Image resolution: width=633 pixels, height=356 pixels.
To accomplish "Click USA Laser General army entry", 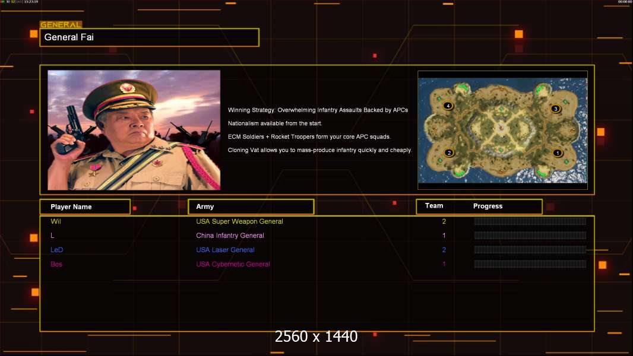I will click(225, 250).
